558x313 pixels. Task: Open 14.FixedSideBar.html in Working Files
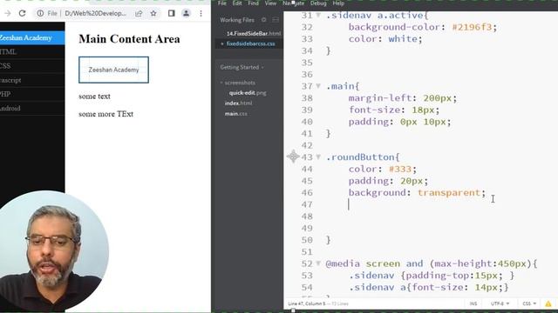pos(254,33)
